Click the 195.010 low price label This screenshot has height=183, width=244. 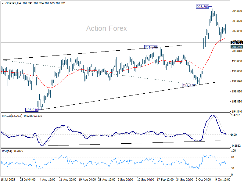tap(32, 109)
